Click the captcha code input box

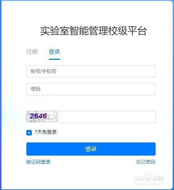107,117
